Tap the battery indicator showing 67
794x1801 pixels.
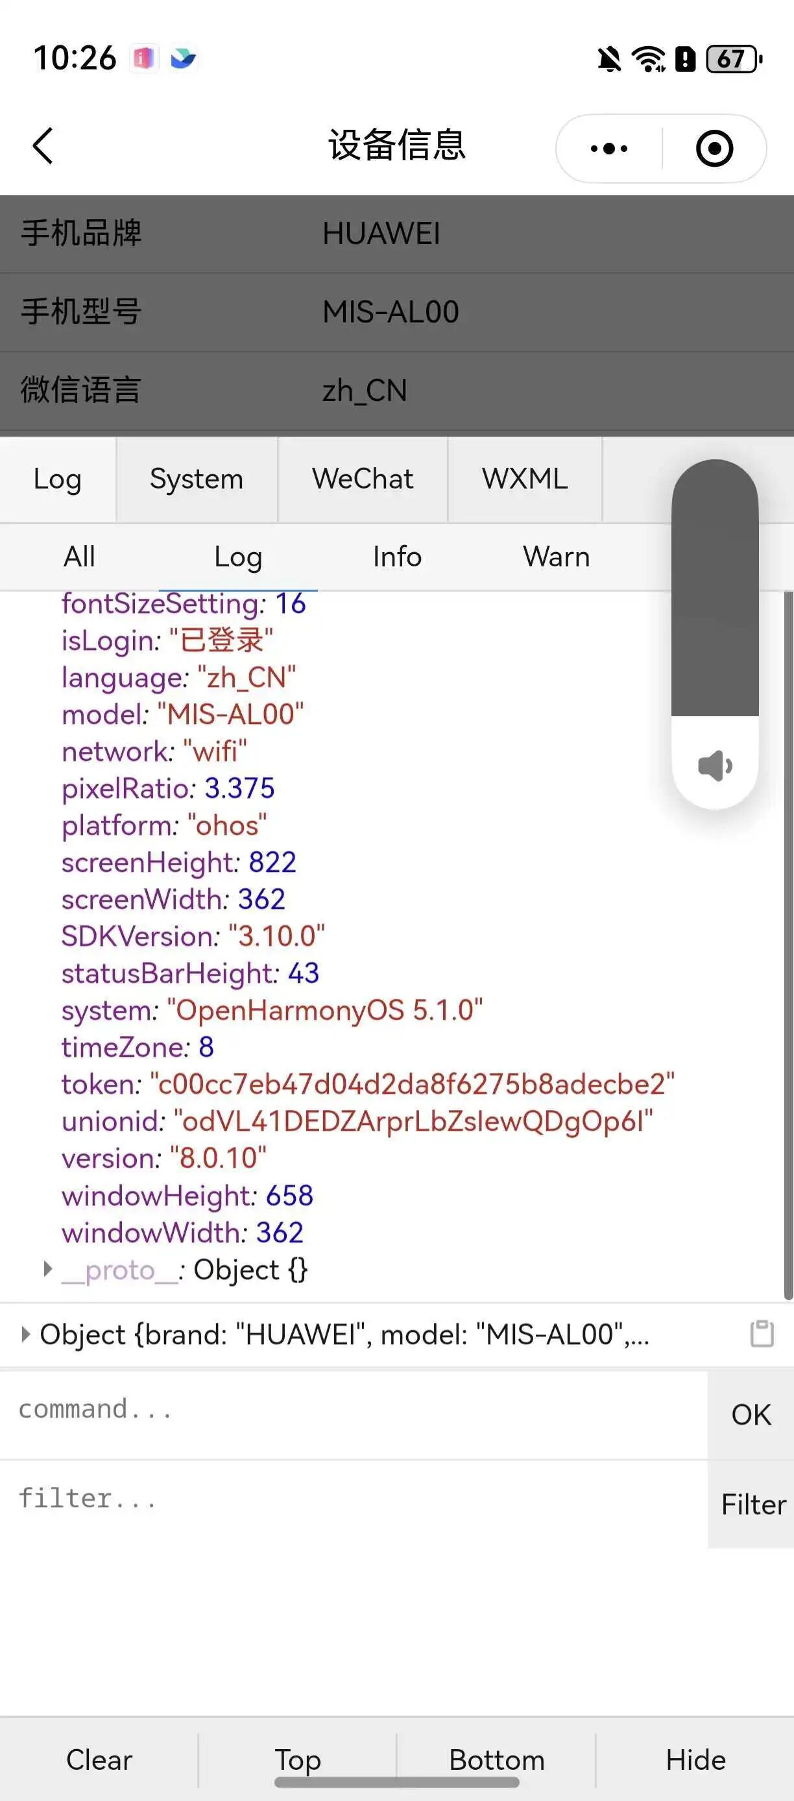click(x=734, y=60)
